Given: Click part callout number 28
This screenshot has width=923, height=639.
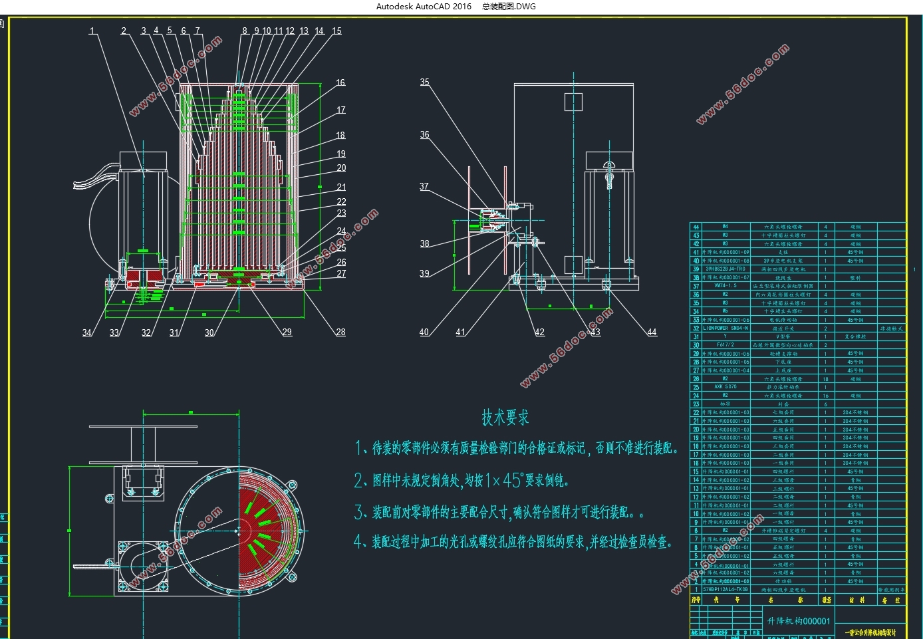Looking at the screenshot, I should (x=340, y=332).
